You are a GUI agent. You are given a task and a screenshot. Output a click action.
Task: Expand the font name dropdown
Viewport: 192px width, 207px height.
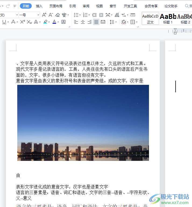click(17, 15)
